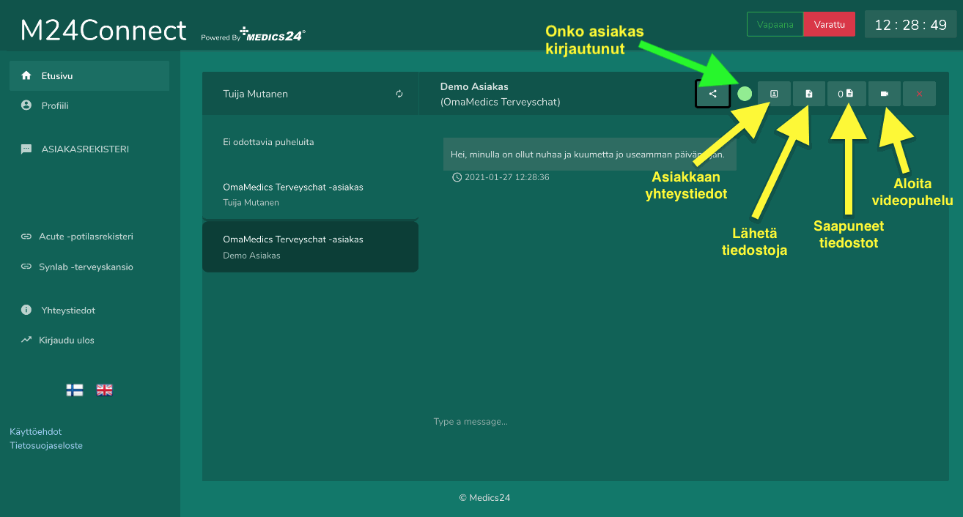Click the M24Connect logo title
This screenshot has height=517, width=963.
click(103, 30)
